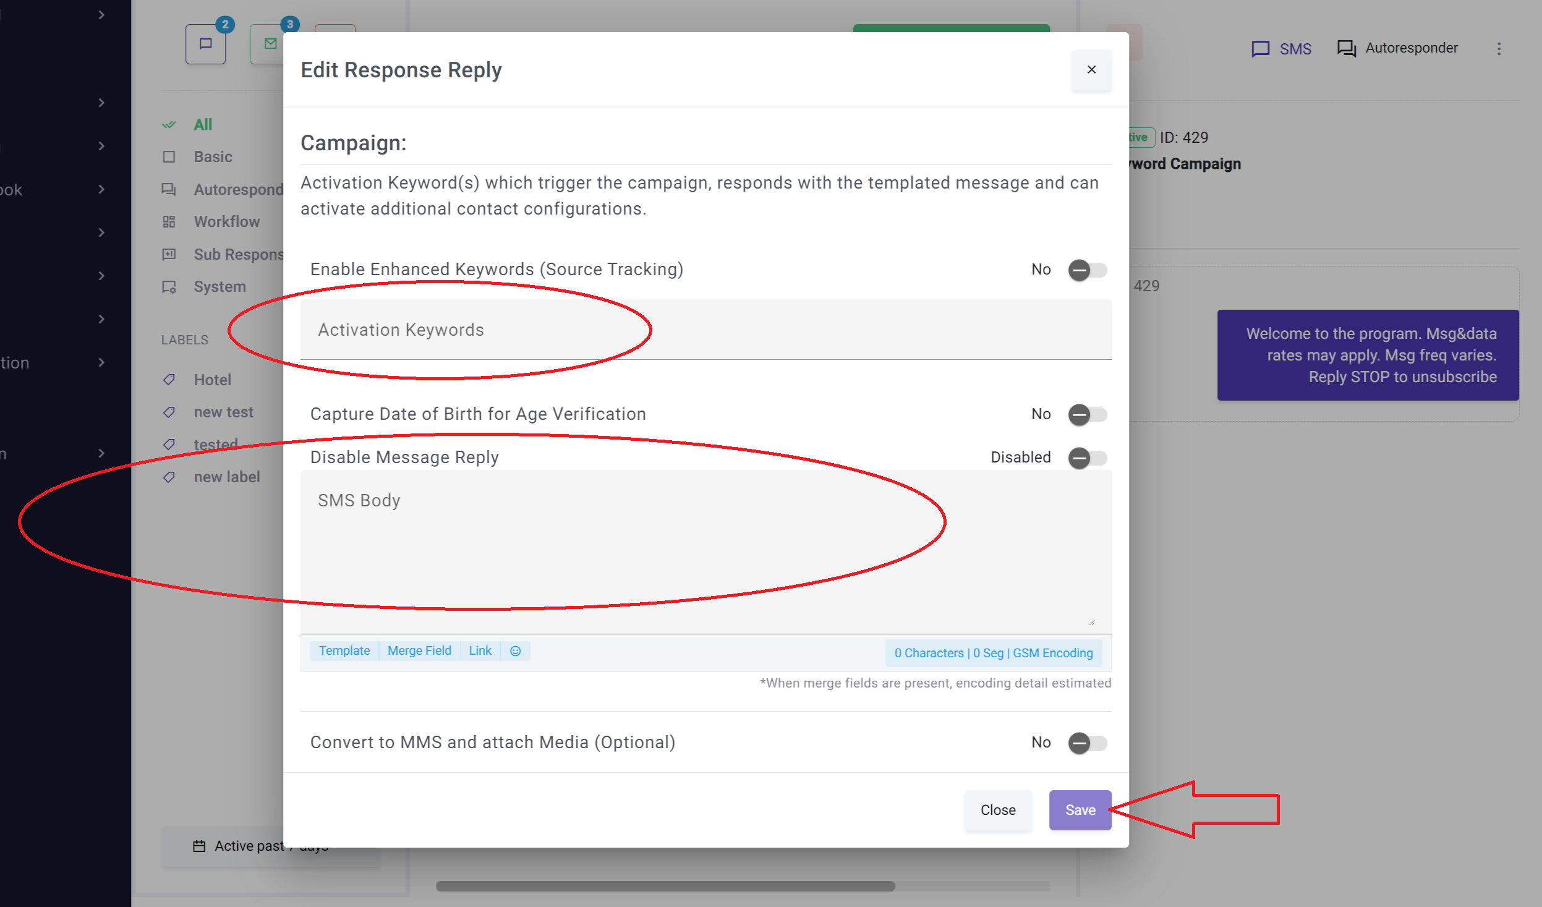Enable Convert to MMS toggle
Screen dimensions: 1542x907
1087,743
